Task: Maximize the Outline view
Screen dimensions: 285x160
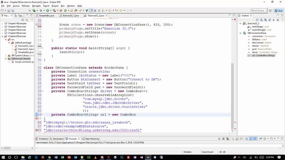Action: (282, 16)
